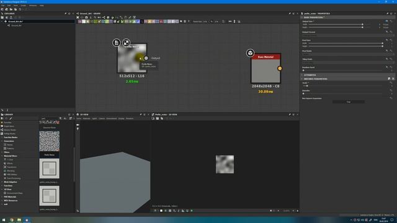This screenshot has height=223, width=397.
Task: Open the Edit menu
Action: pyautogui.click(x=9, y=6)
